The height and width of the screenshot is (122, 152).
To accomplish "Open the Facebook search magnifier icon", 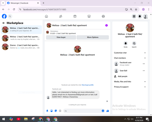I will [10, 16].
